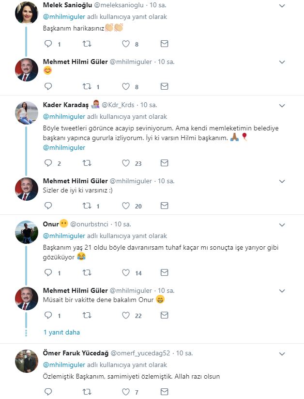The image size is (304, 399).
Task: Open dropdown arrow on Ömer Faruk Yücedağ's tweet
Action: coord(283,353)
